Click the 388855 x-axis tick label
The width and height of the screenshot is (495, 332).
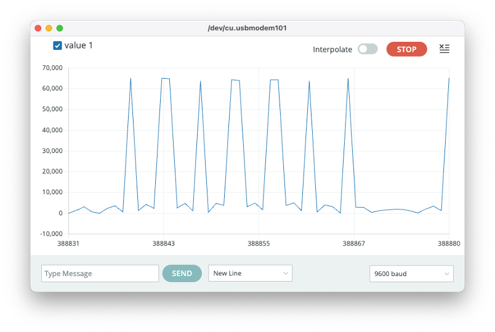tap(259, 243)
